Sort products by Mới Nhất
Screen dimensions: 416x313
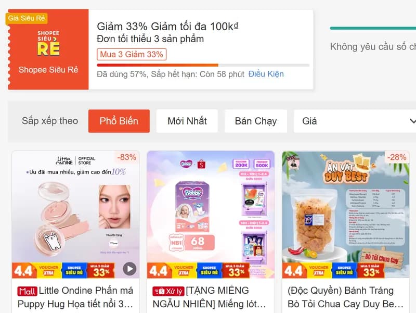click(187, 121)
